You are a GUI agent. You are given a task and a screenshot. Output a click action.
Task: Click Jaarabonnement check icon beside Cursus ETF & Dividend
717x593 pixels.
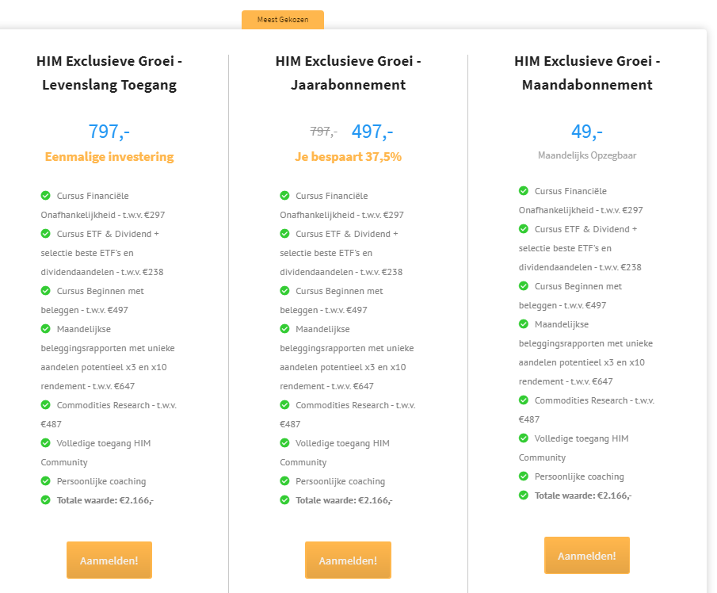coord(285,234)
